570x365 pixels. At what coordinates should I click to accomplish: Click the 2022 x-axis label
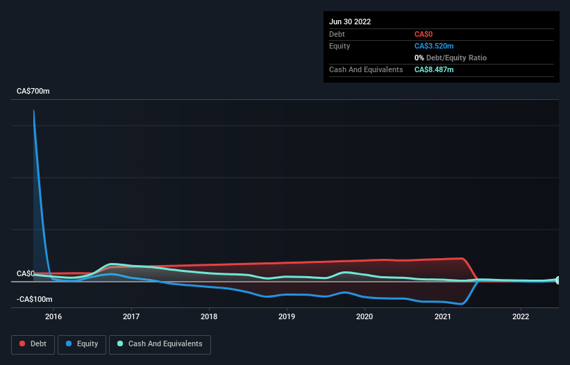tap(521, 316)
